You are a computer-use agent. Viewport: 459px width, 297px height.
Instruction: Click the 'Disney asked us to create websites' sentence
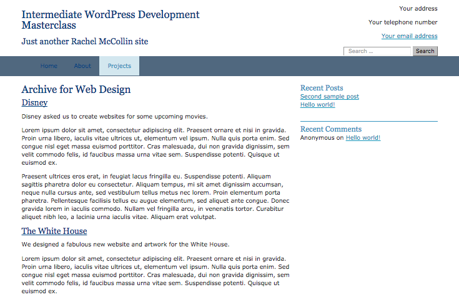(114, 117)
